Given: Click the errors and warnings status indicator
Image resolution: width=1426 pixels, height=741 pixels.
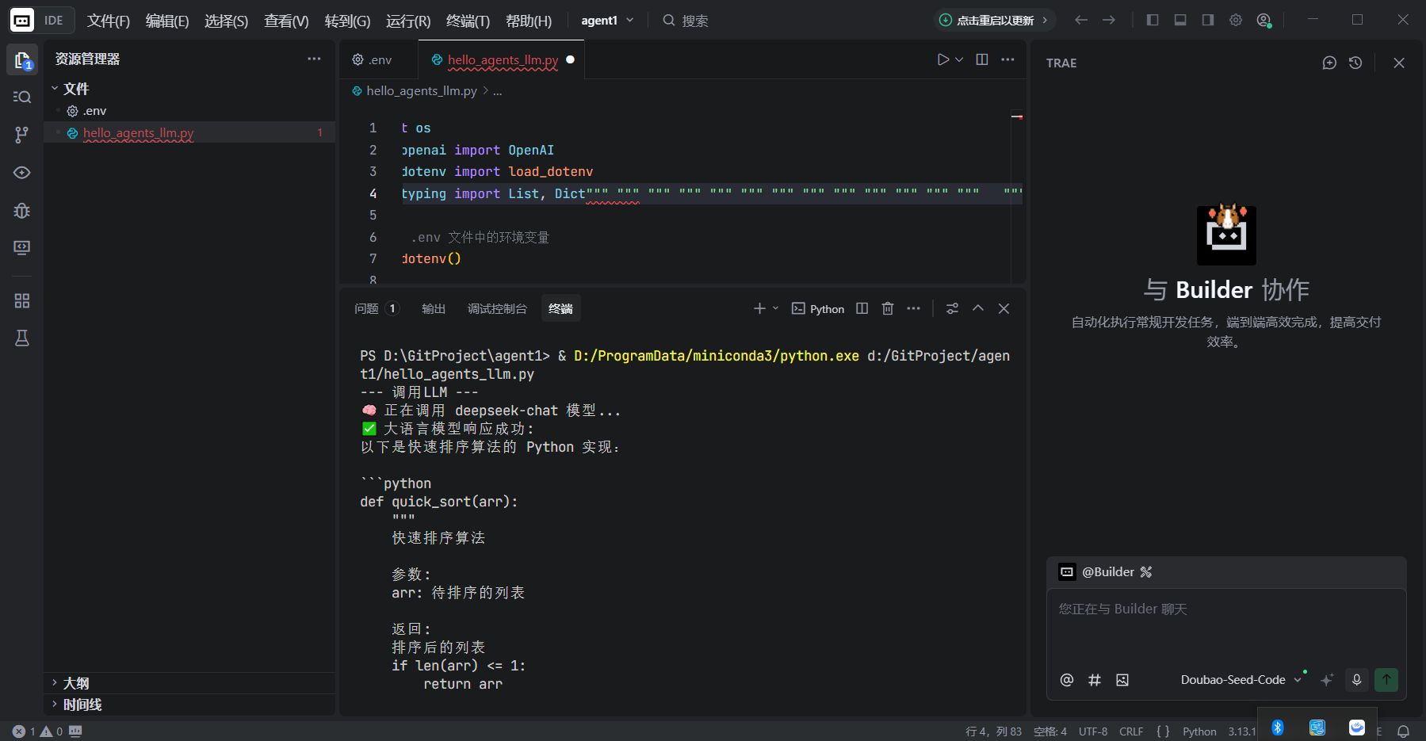Looking at the screenshot, I should [37, 731].
